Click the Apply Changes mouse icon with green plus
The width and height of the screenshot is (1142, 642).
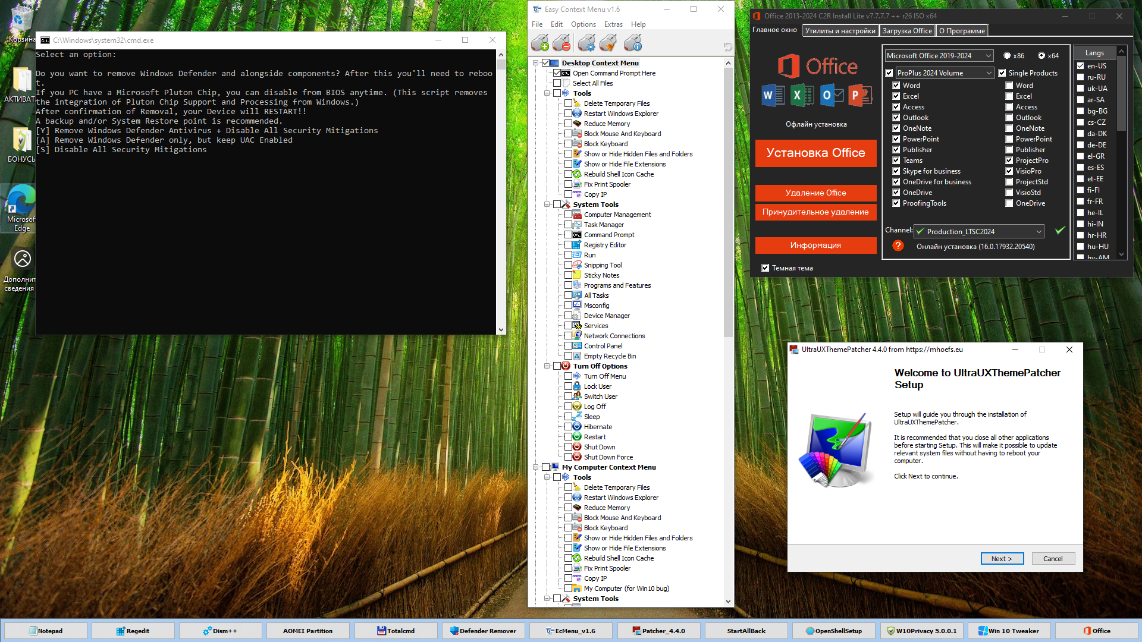[540, 43]
